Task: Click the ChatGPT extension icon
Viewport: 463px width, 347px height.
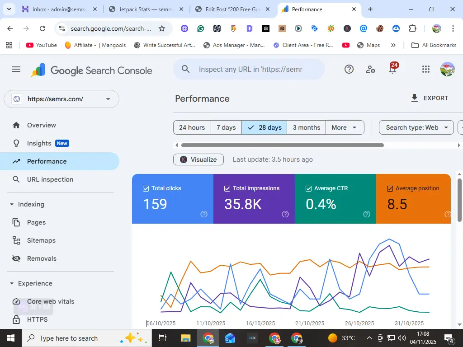Action: [x=217, y=28]
